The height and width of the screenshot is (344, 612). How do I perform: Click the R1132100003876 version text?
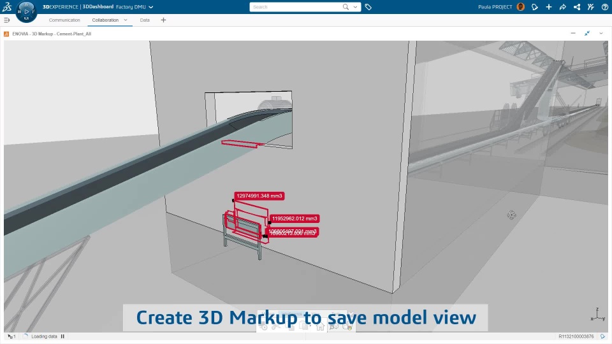[576, 336]
